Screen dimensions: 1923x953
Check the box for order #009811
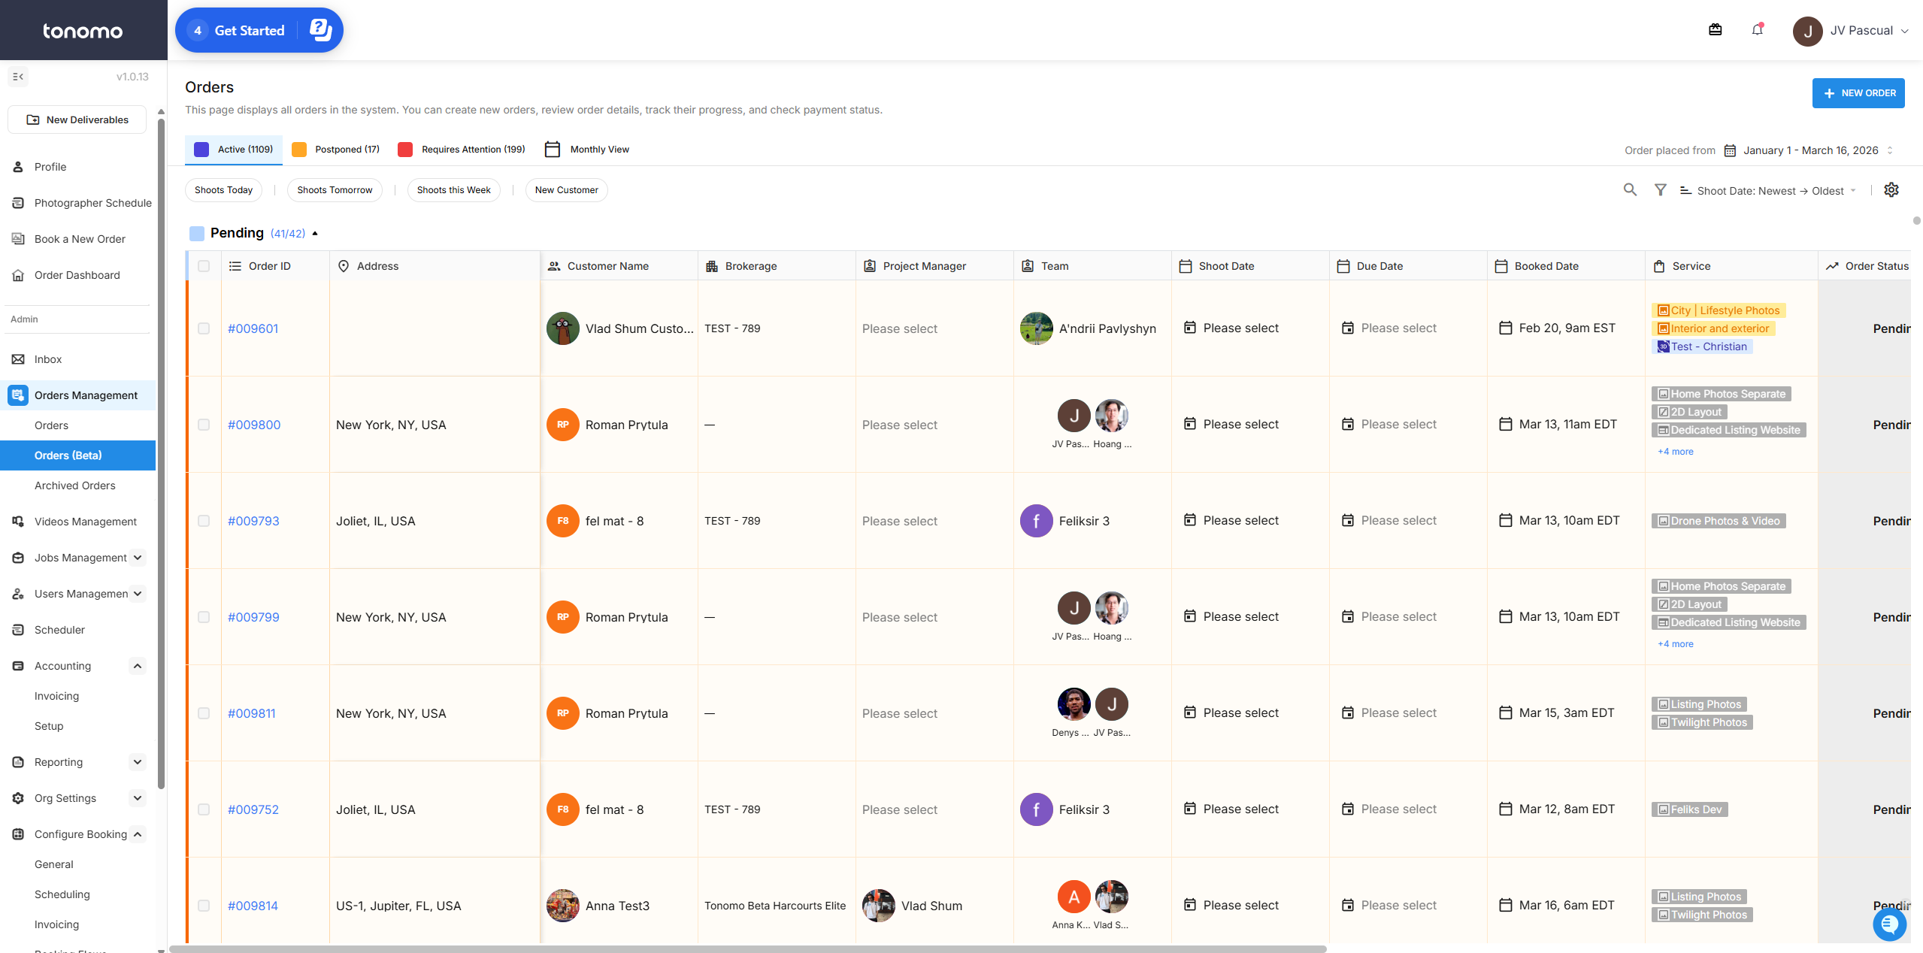204,713
